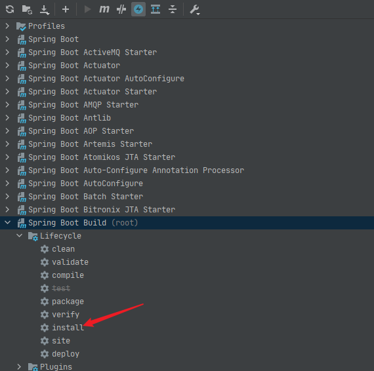Click Lifecycle folder gear icon
This screenshot has width=374, height=371.
coord(33,236)
